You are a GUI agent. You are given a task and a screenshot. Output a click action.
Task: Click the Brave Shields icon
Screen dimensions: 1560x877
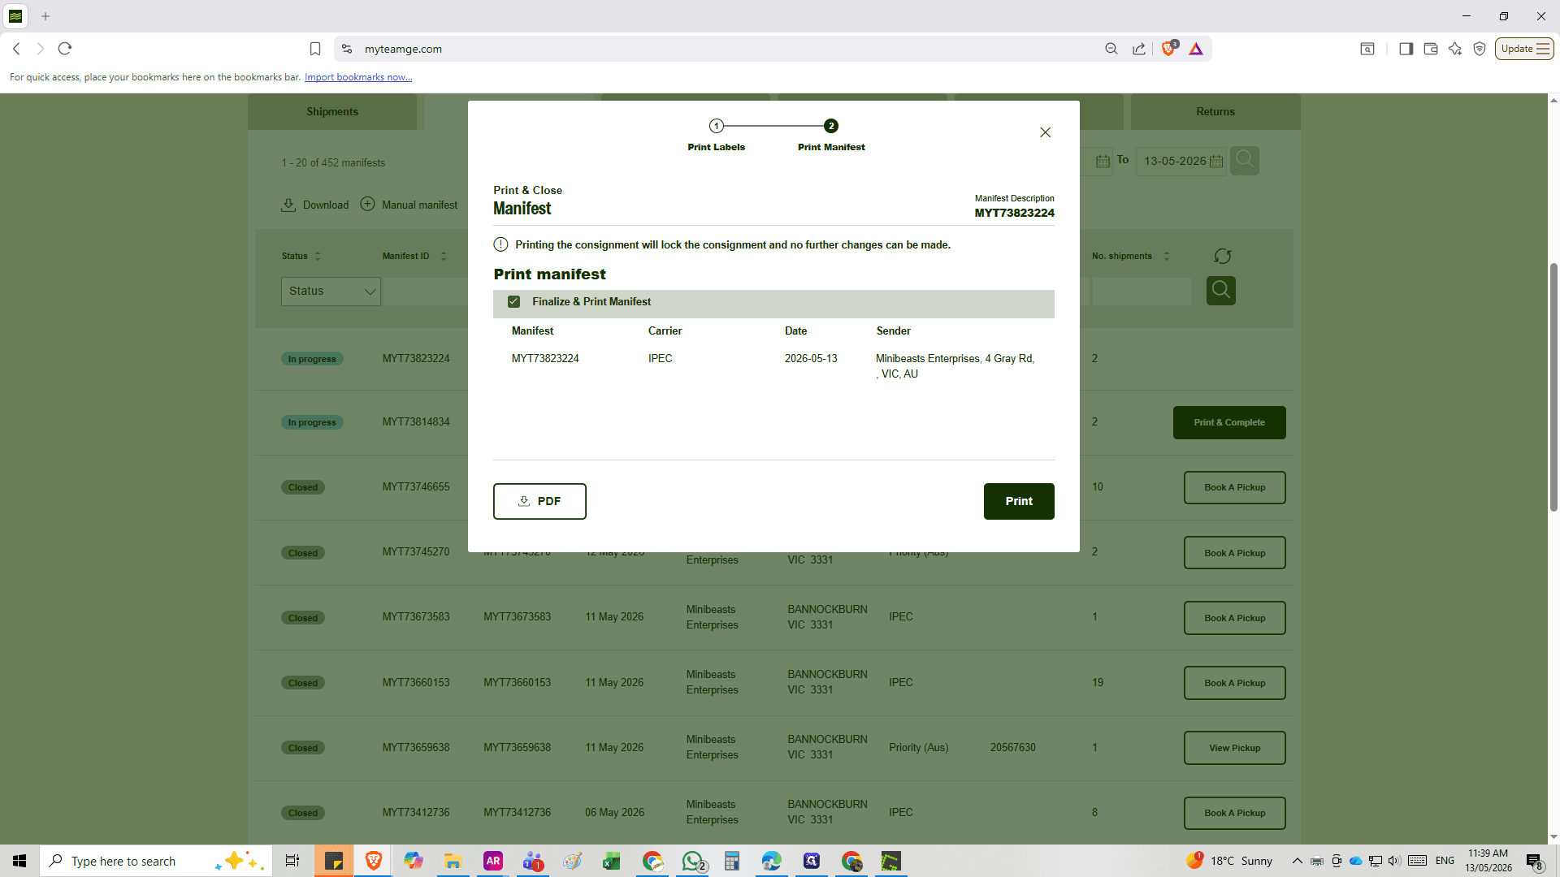pyautogui.click(x=1169, y=49)
